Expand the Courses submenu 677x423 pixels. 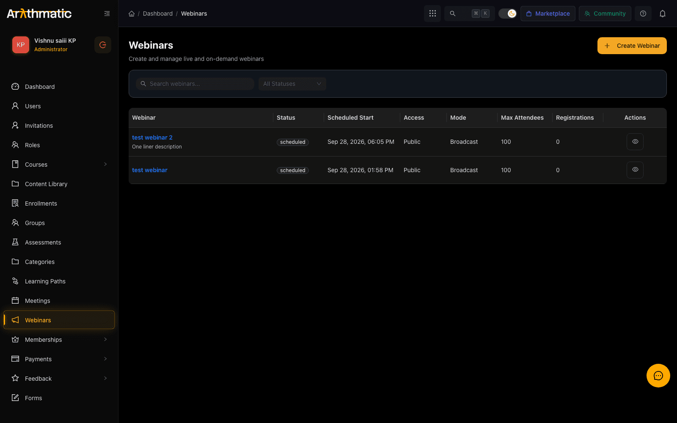(105, 165)
